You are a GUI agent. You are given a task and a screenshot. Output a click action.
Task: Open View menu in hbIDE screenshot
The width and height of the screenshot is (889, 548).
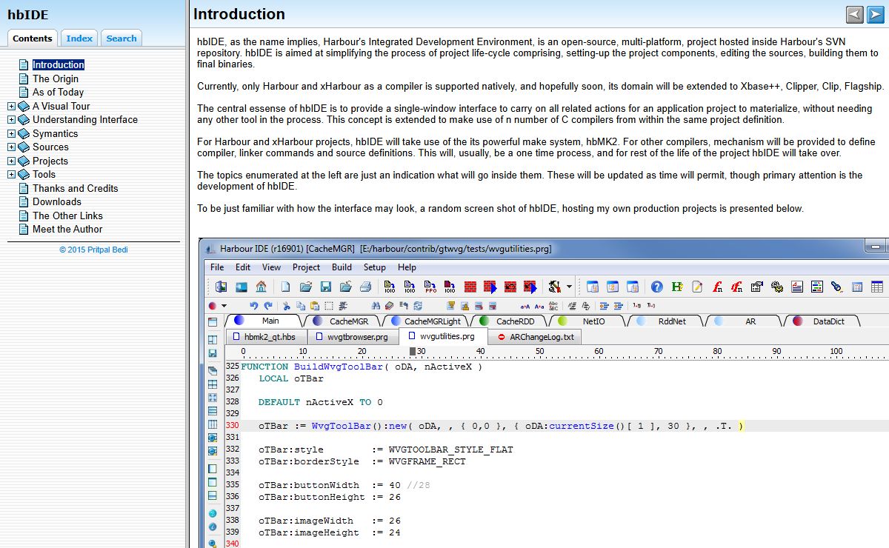tap(272, 267)
